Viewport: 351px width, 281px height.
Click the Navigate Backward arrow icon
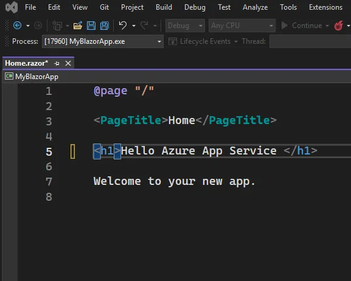(x=18, y=26)
